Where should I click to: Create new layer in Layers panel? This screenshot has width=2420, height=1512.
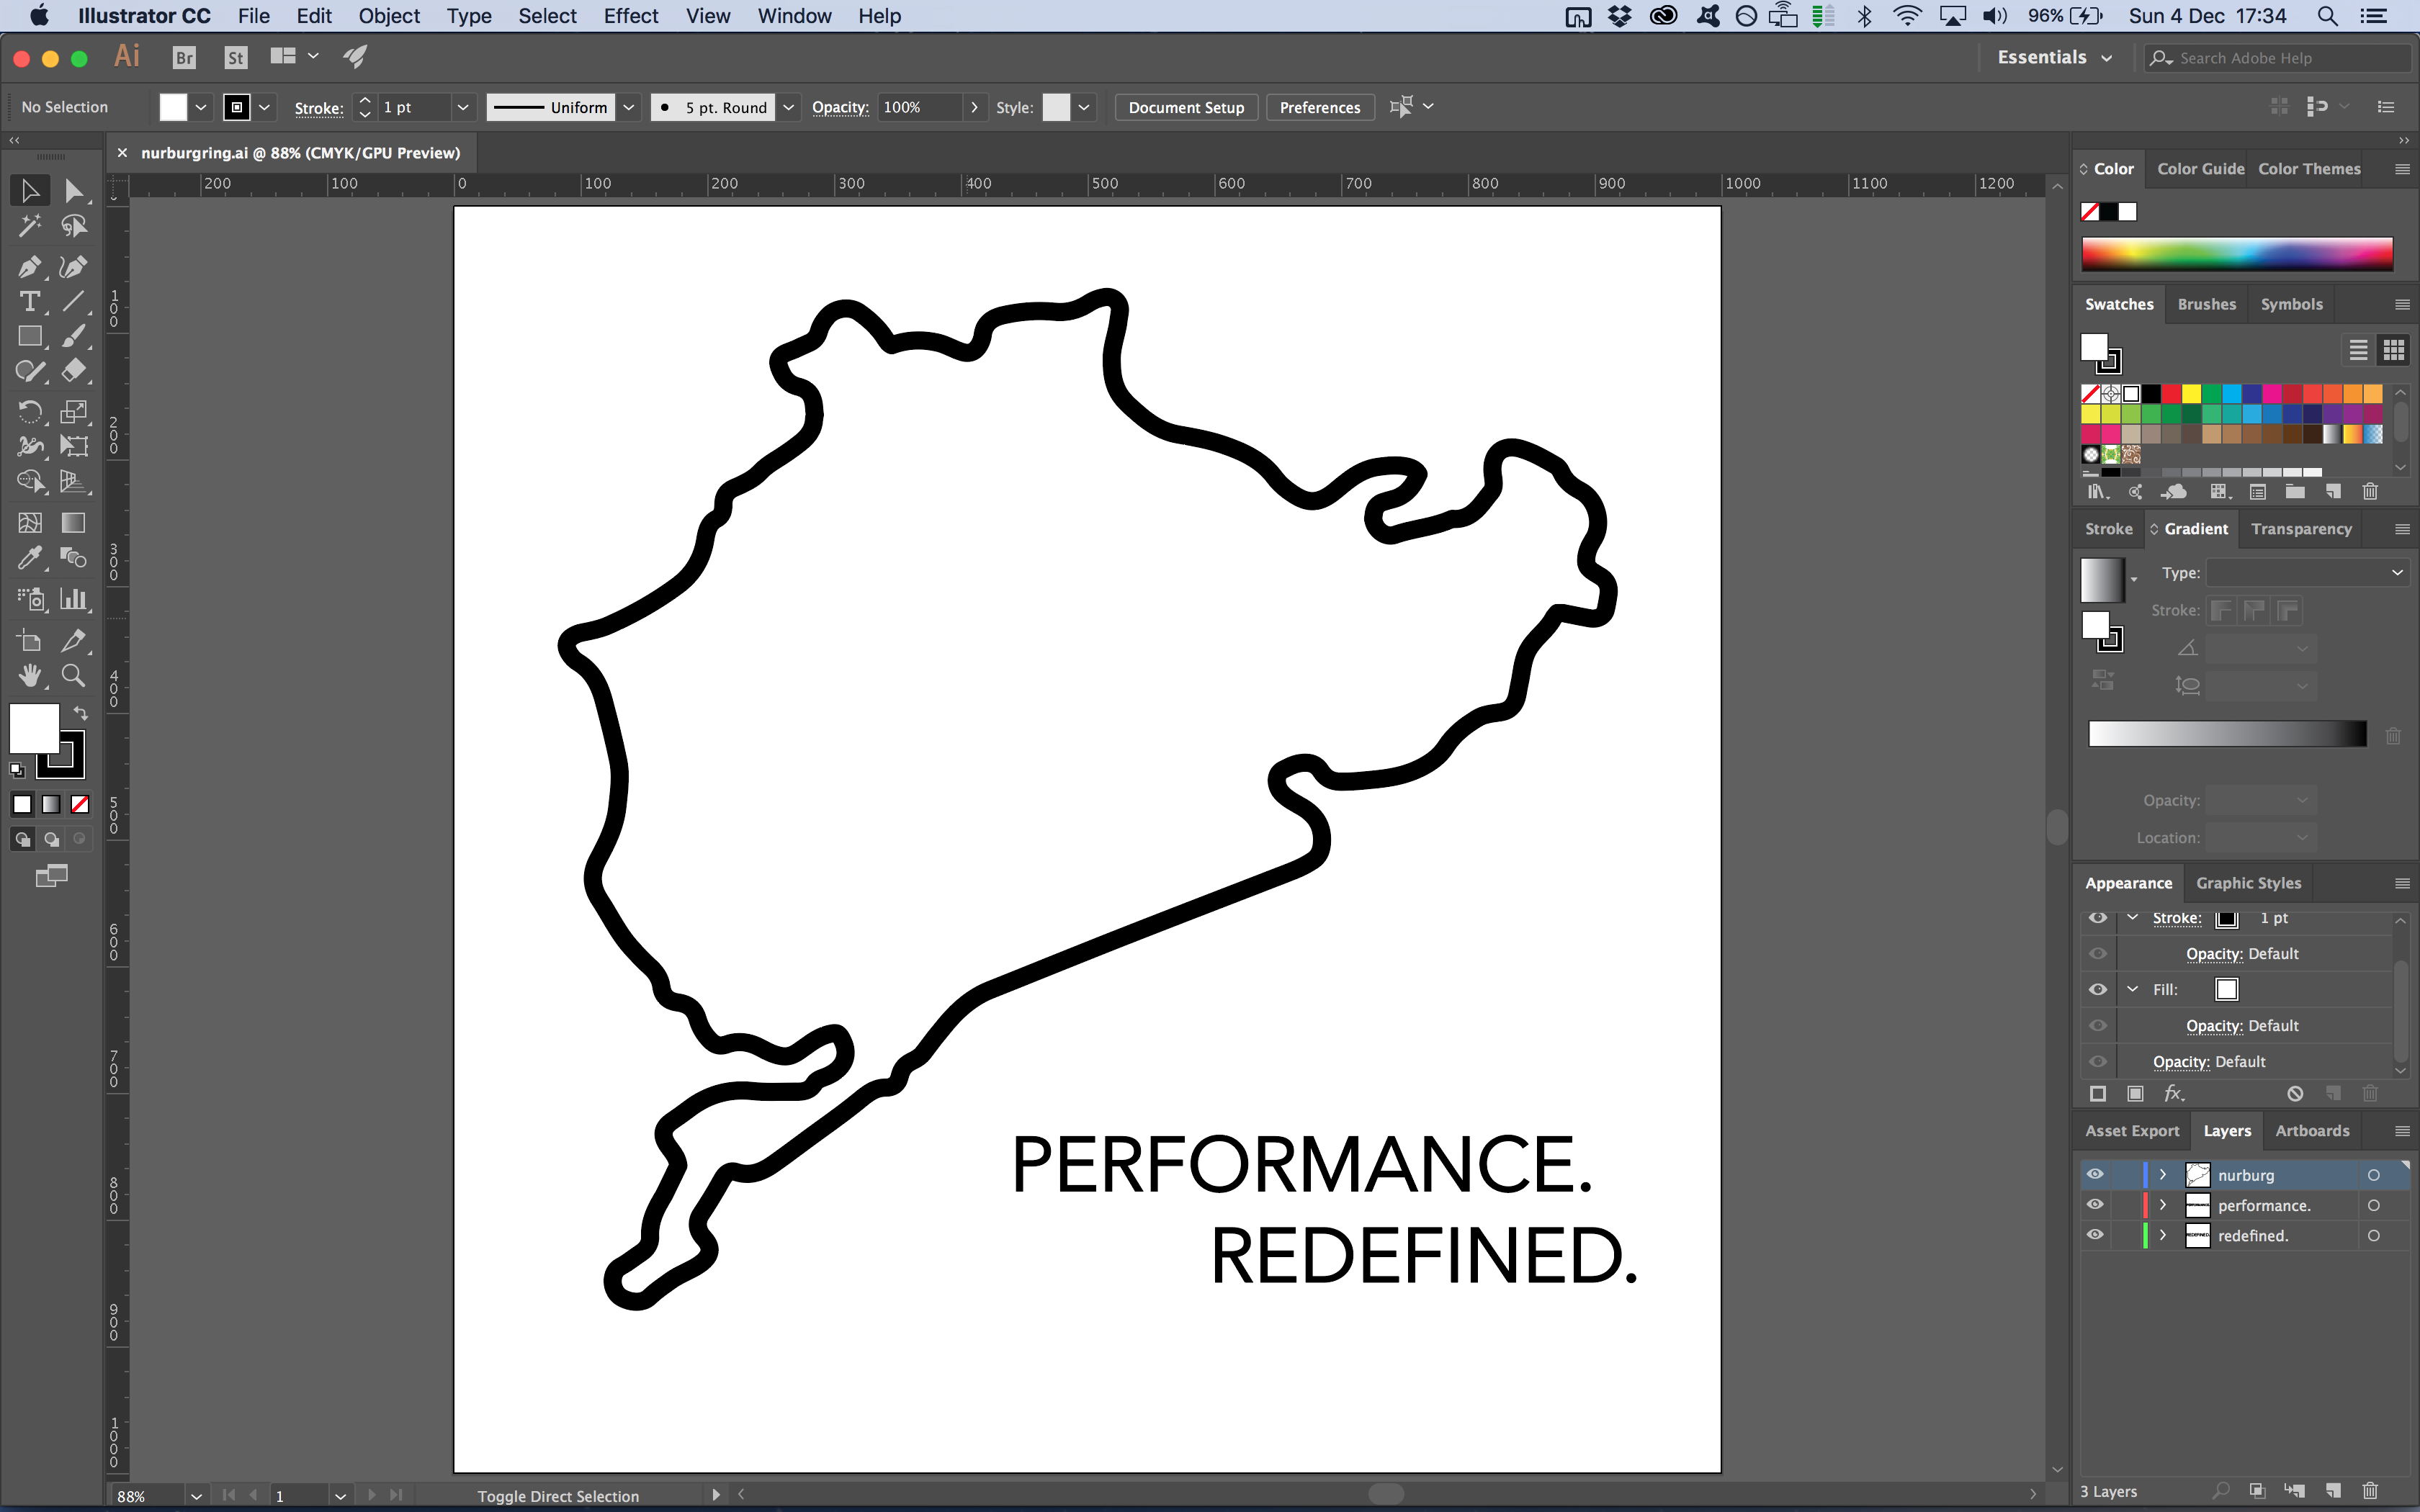pyautogui.click(x=2333, y=1491)
